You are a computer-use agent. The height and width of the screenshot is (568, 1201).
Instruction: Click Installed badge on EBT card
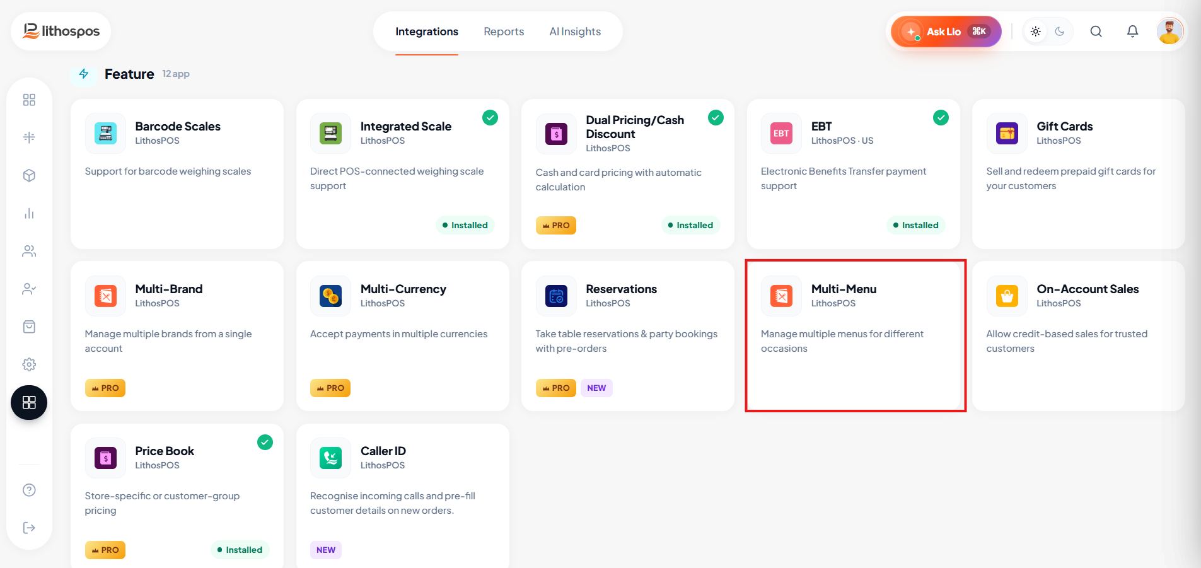tap(915, 225)
